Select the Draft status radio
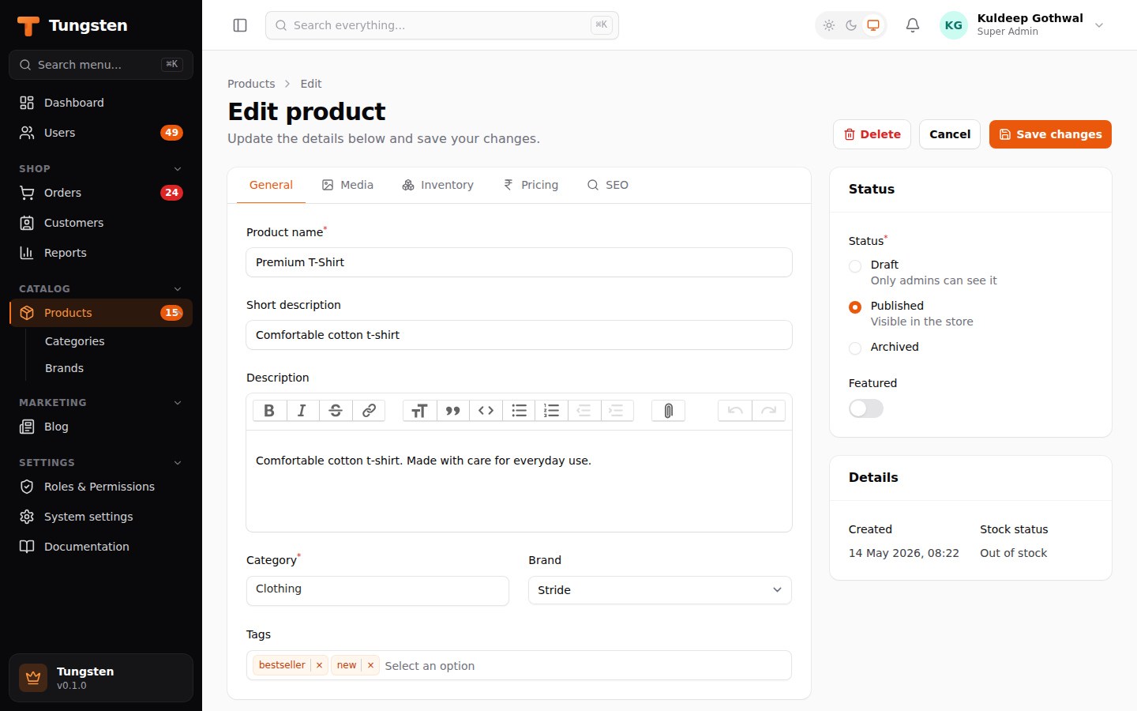This screenshot has height=711, width=1137. [855, 266]
